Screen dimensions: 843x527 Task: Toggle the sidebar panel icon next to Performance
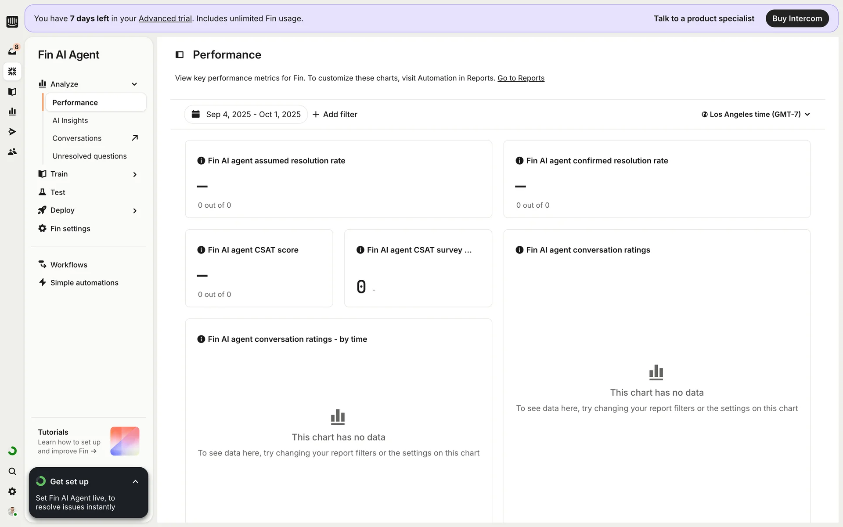click(x=179, y=54)
